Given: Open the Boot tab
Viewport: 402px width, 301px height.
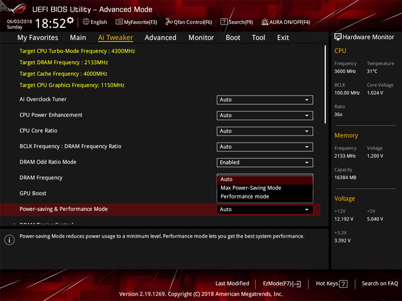Looking at the screenshot, I should (233, 38).
